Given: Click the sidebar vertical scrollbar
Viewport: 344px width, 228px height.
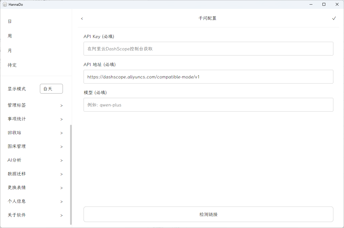Looking at the screenshot, I should [x=71, y=175].
